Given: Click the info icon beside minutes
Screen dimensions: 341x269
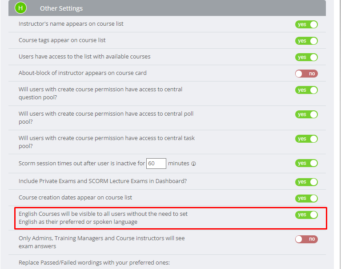Looking at the screenshot, I should tap(193, 164).
